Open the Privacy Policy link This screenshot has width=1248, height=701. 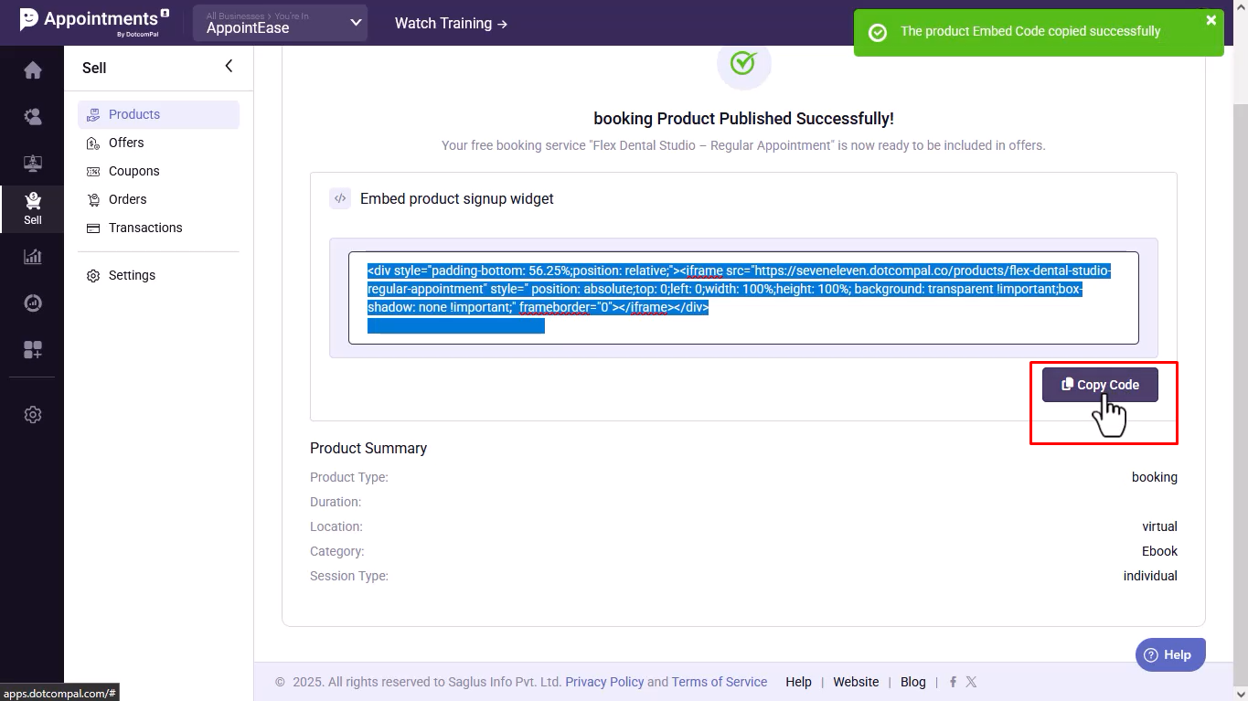604,682
